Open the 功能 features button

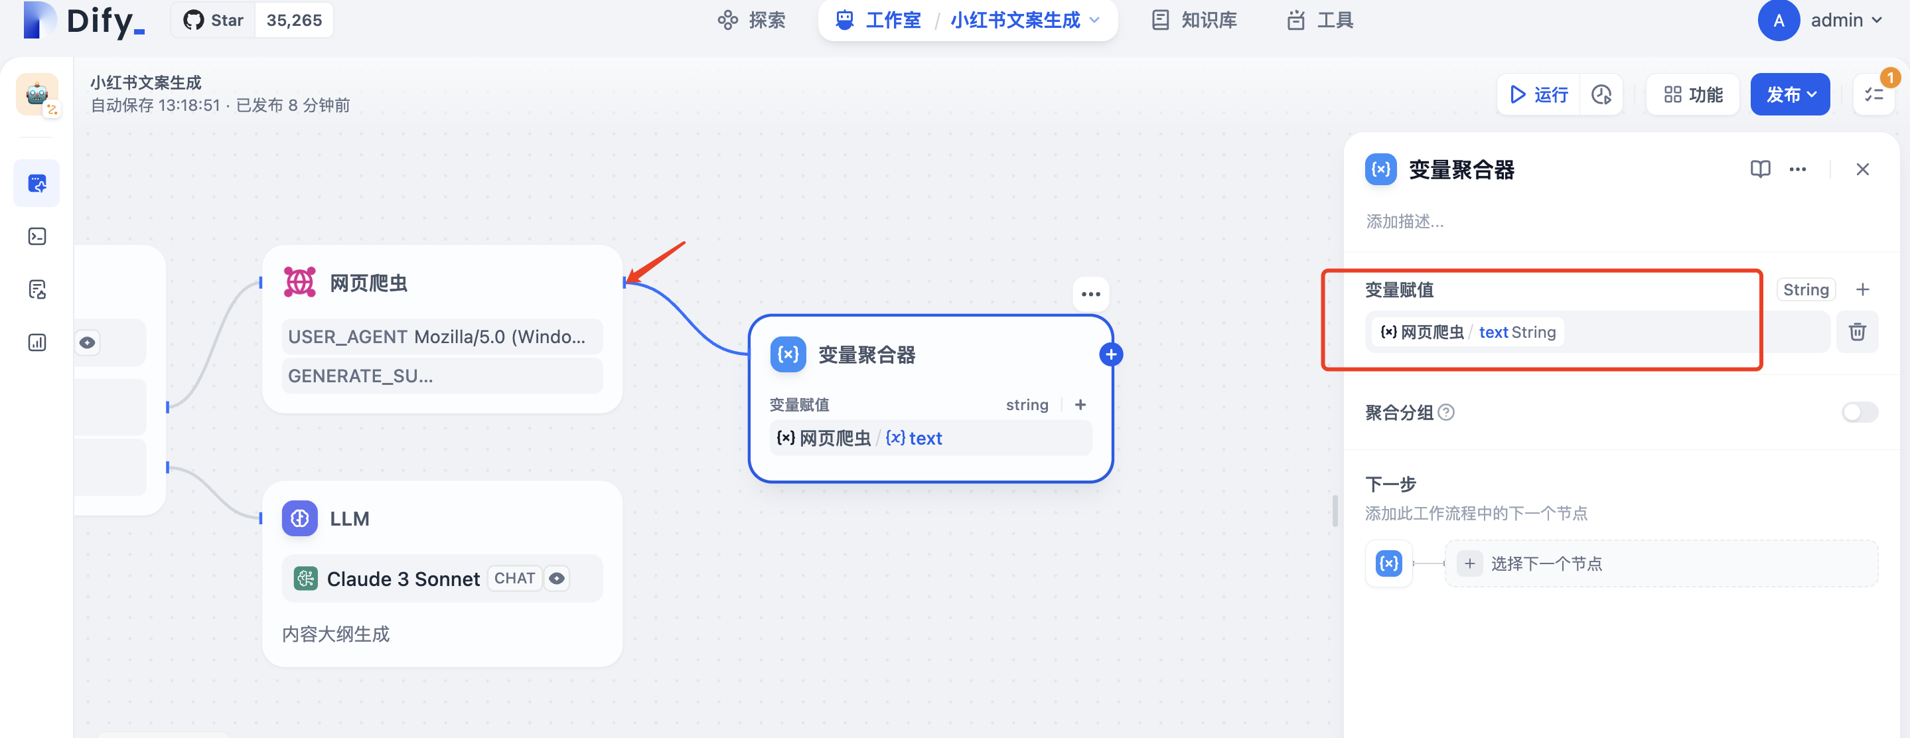pyautogui.click(x=1693, y=94)
